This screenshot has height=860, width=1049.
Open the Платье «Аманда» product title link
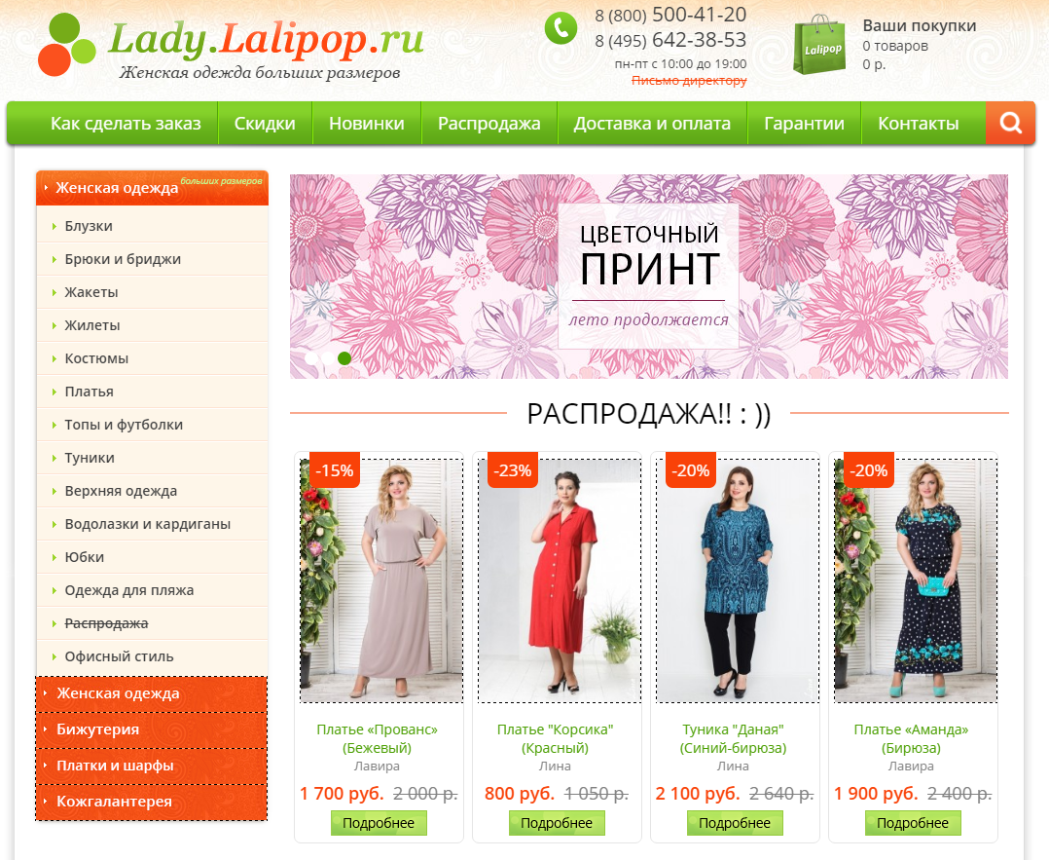coord(911,738)
